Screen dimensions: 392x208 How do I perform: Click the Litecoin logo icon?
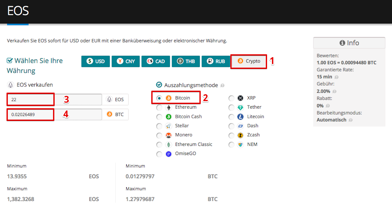click(x=240, y=117)
